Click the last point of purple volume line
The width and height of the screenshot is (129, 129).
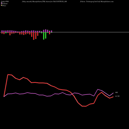[x=113, y=93]
